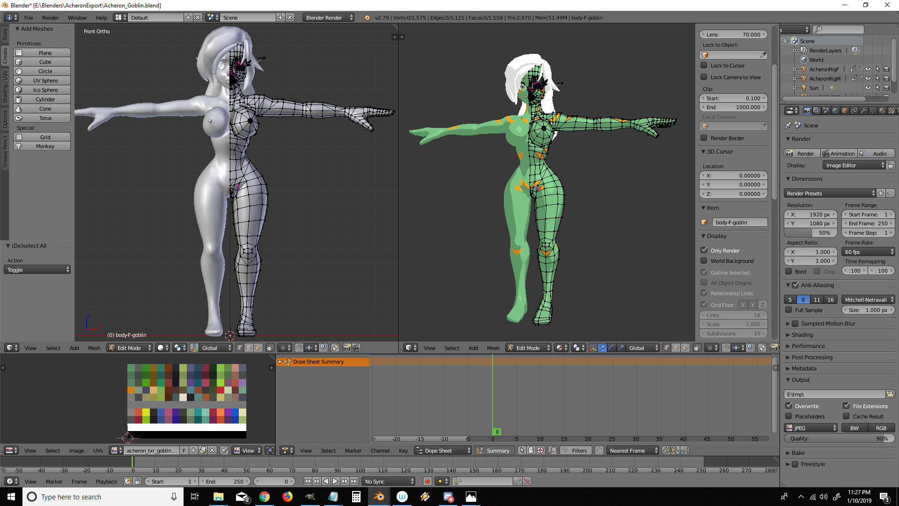Viewport: 899px width, 506px height.
Task: Add a Monkey mesh
Action: click(42, 146)
